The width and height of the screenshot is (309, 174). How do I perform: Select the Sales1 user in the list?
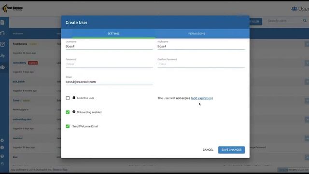(x=17, y=101)
